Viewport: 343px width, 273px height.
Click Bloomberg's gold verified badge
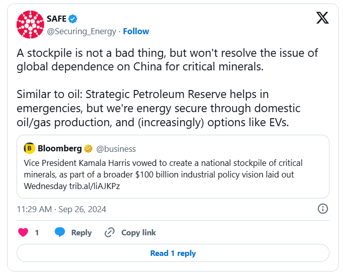click(88, 149)
